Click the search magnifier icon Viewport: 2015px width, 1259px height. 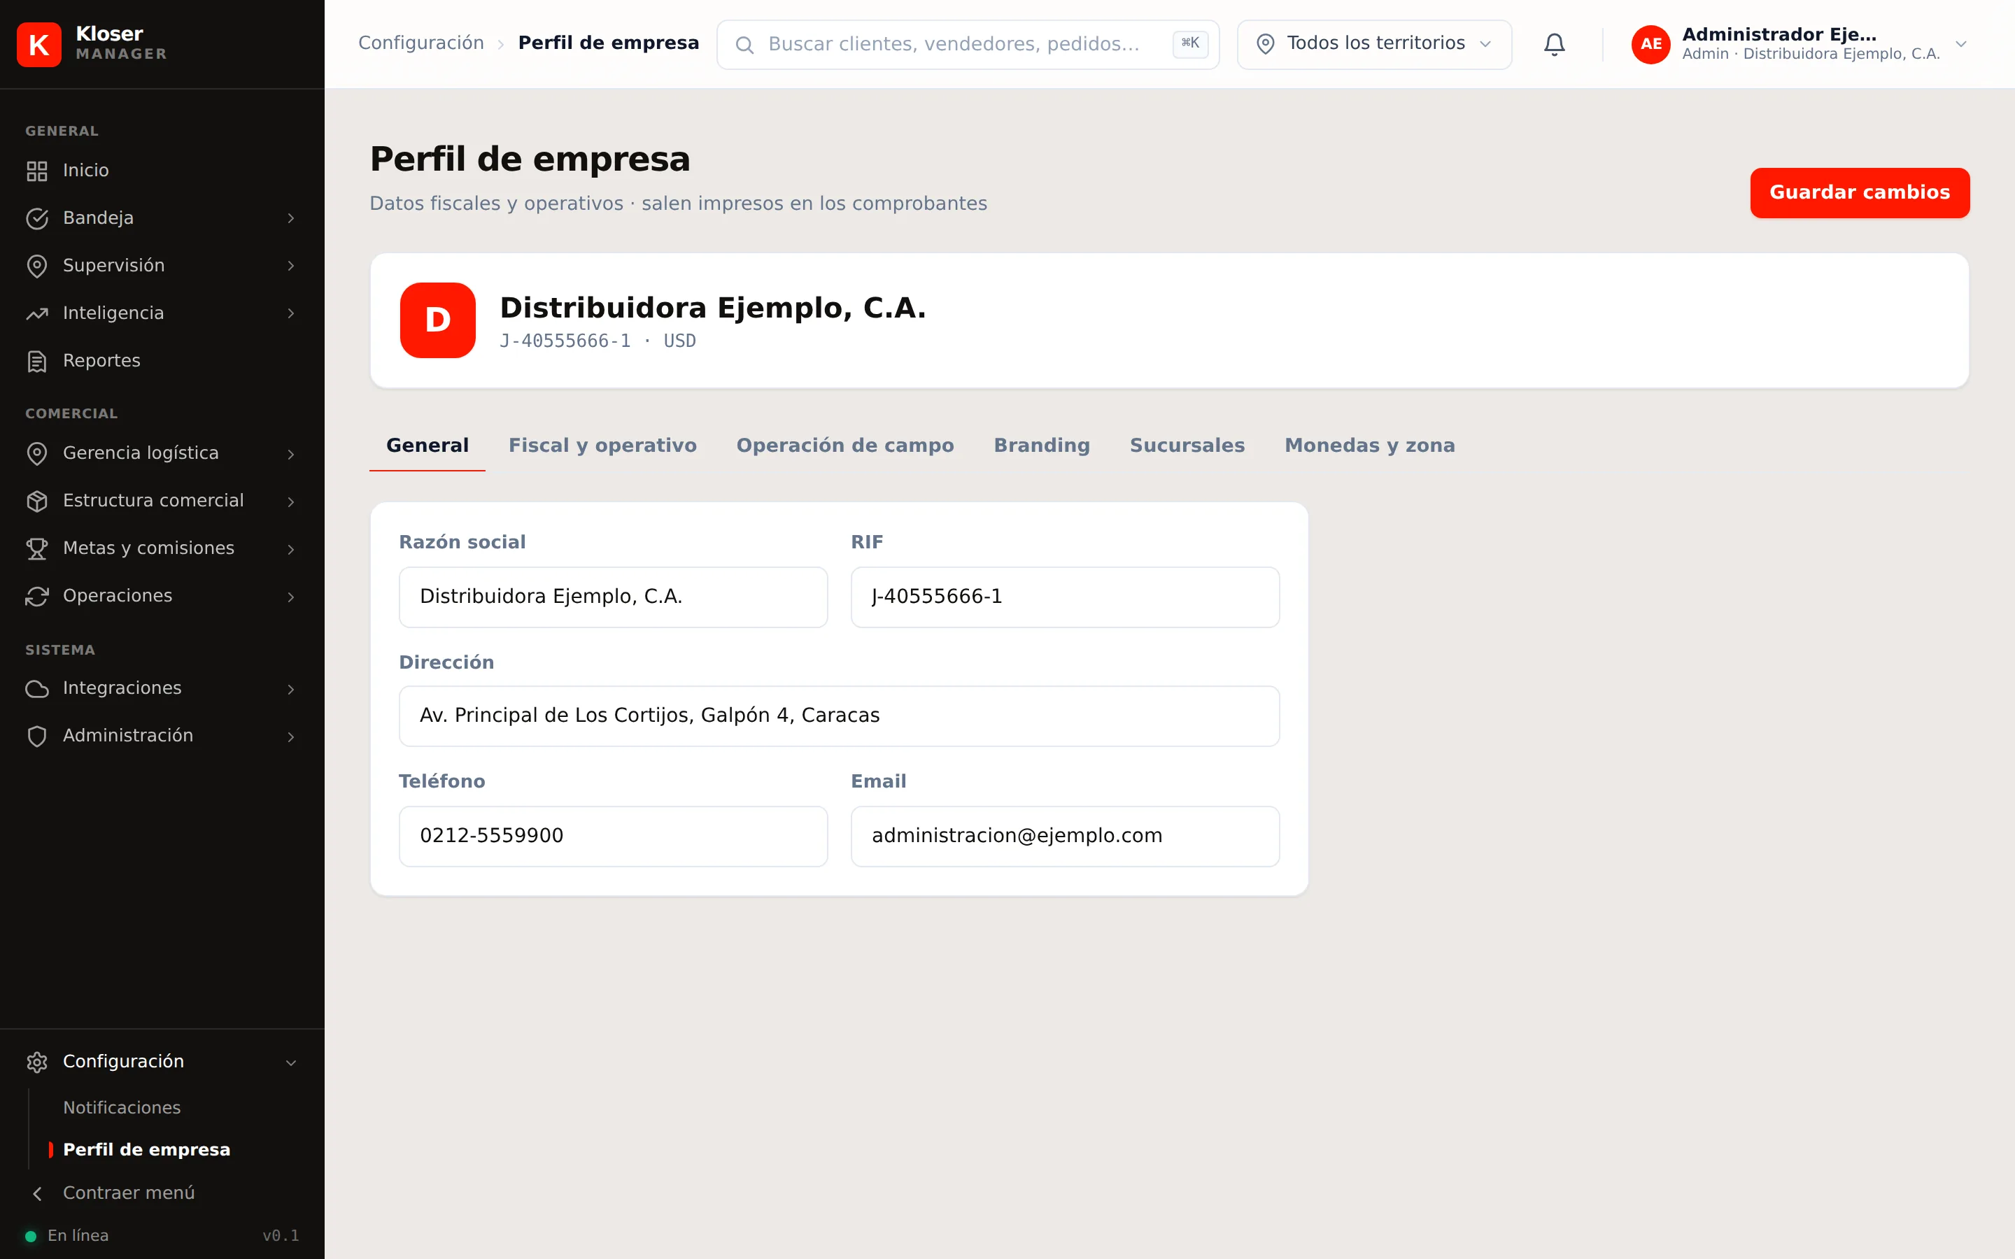pyautogui.click(x=744, y=44)
